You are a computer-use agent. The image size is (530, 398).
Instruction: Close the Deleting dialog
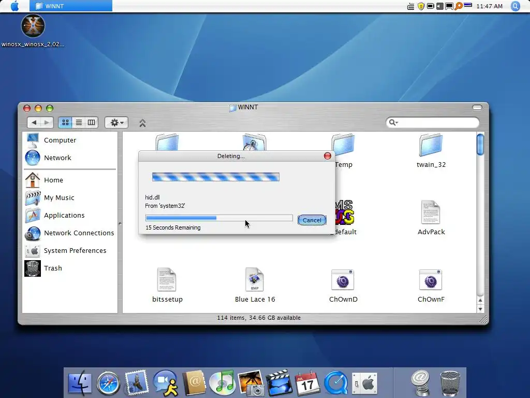point(327,155)
